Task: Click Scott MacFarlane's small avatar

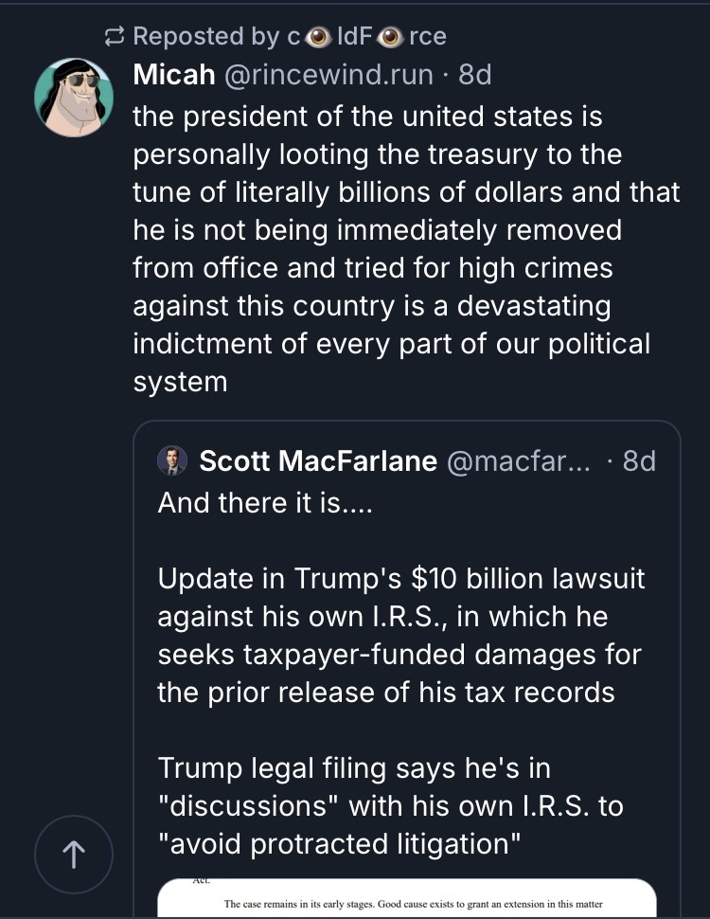Action: click(172, 461)
